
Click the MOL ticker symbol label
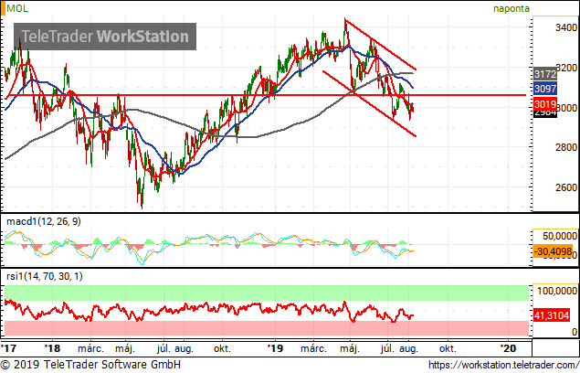(x=17, y=8)
